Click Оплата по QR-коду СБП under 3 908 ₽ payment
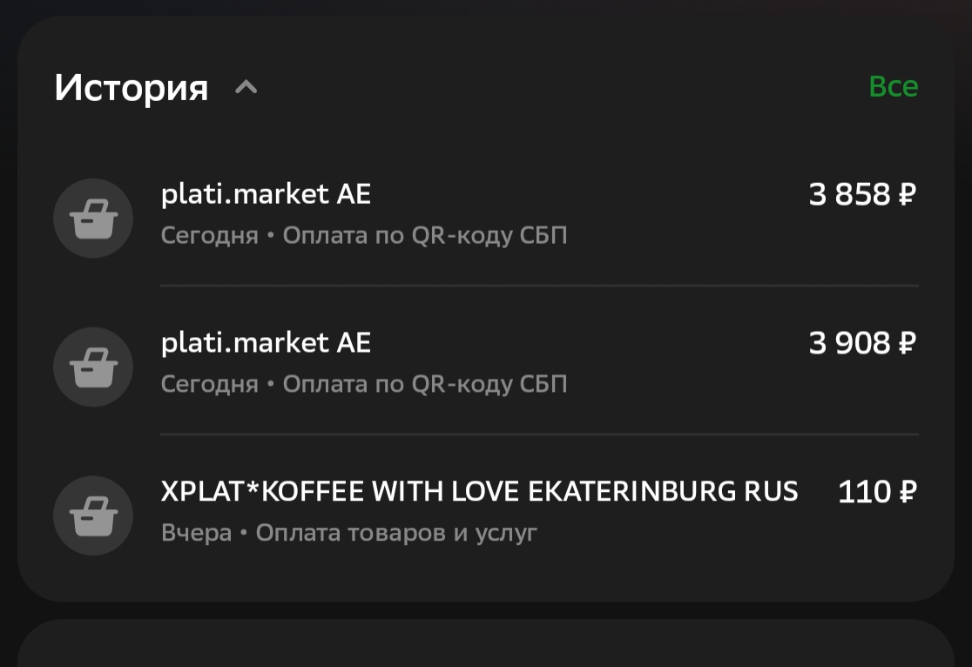The width and height of the screenshot is (972, 667). [x=425, y=385]
